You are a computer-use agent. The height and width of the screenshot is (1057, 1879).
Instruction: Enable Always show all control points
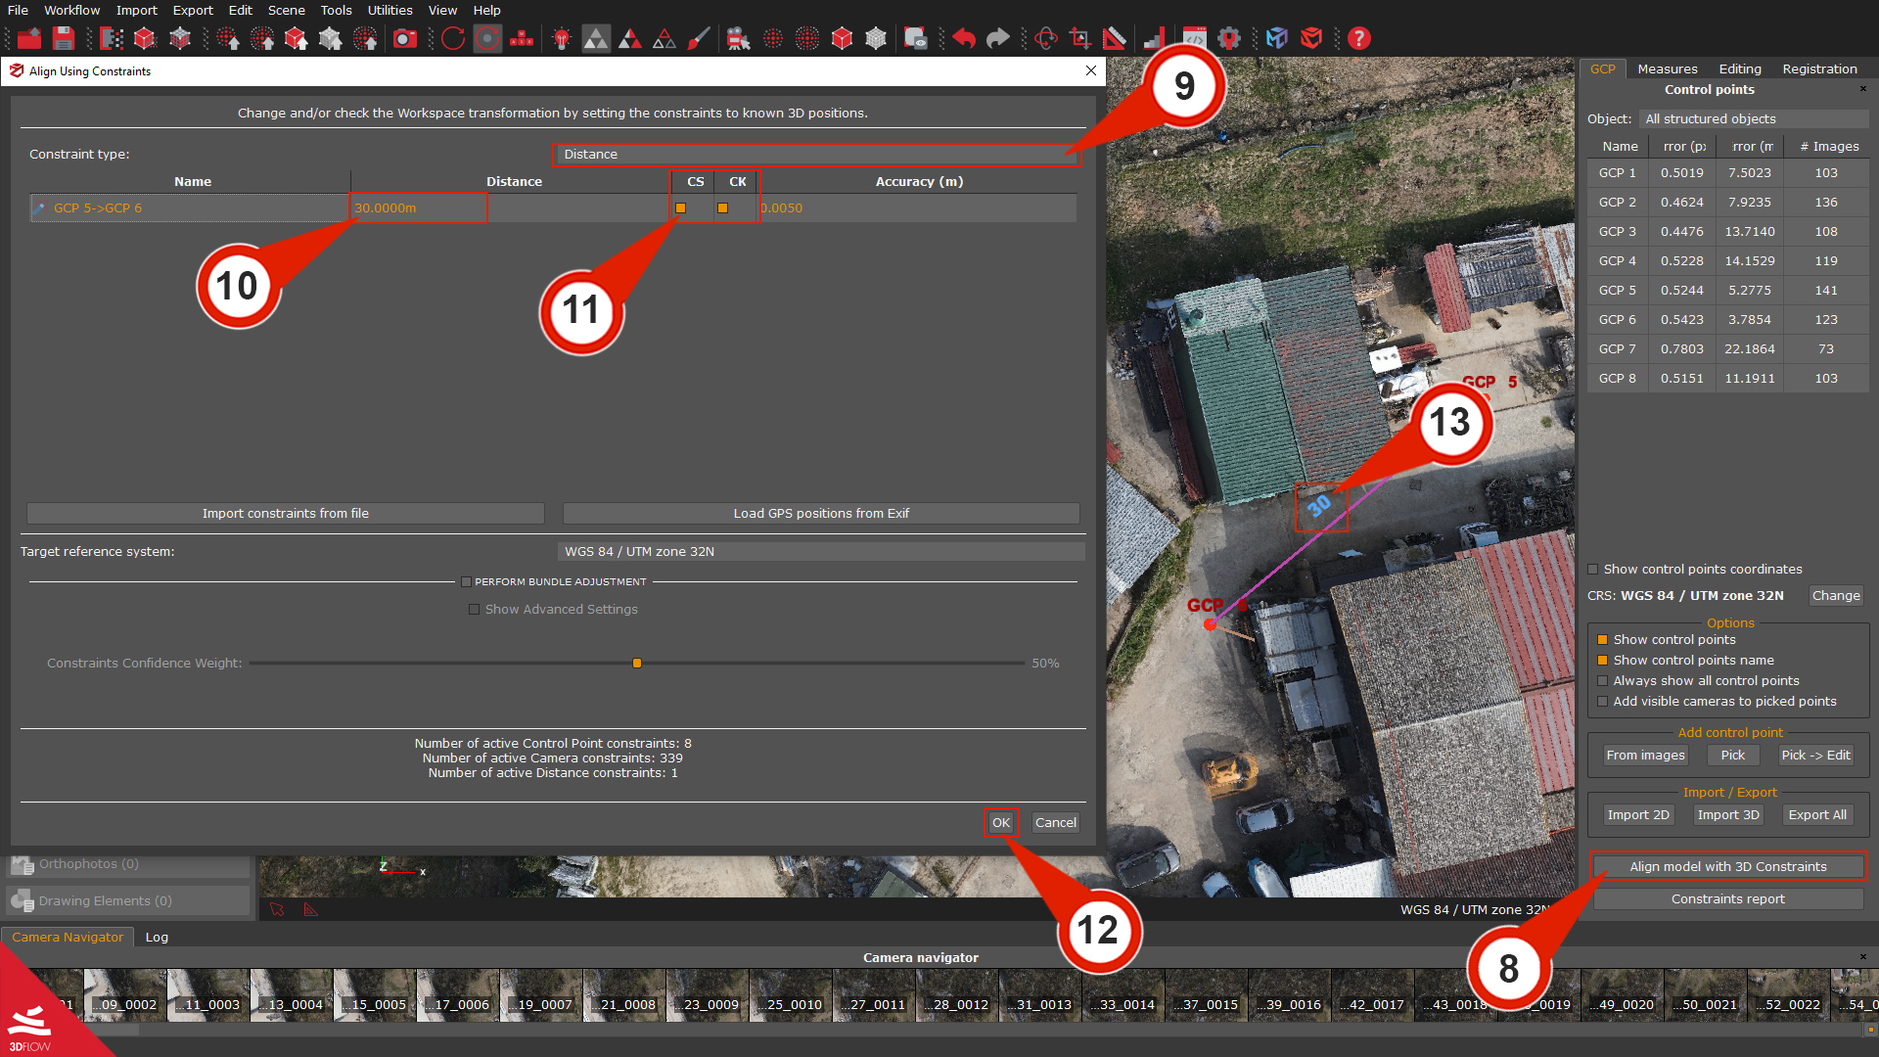[1602, 680]
